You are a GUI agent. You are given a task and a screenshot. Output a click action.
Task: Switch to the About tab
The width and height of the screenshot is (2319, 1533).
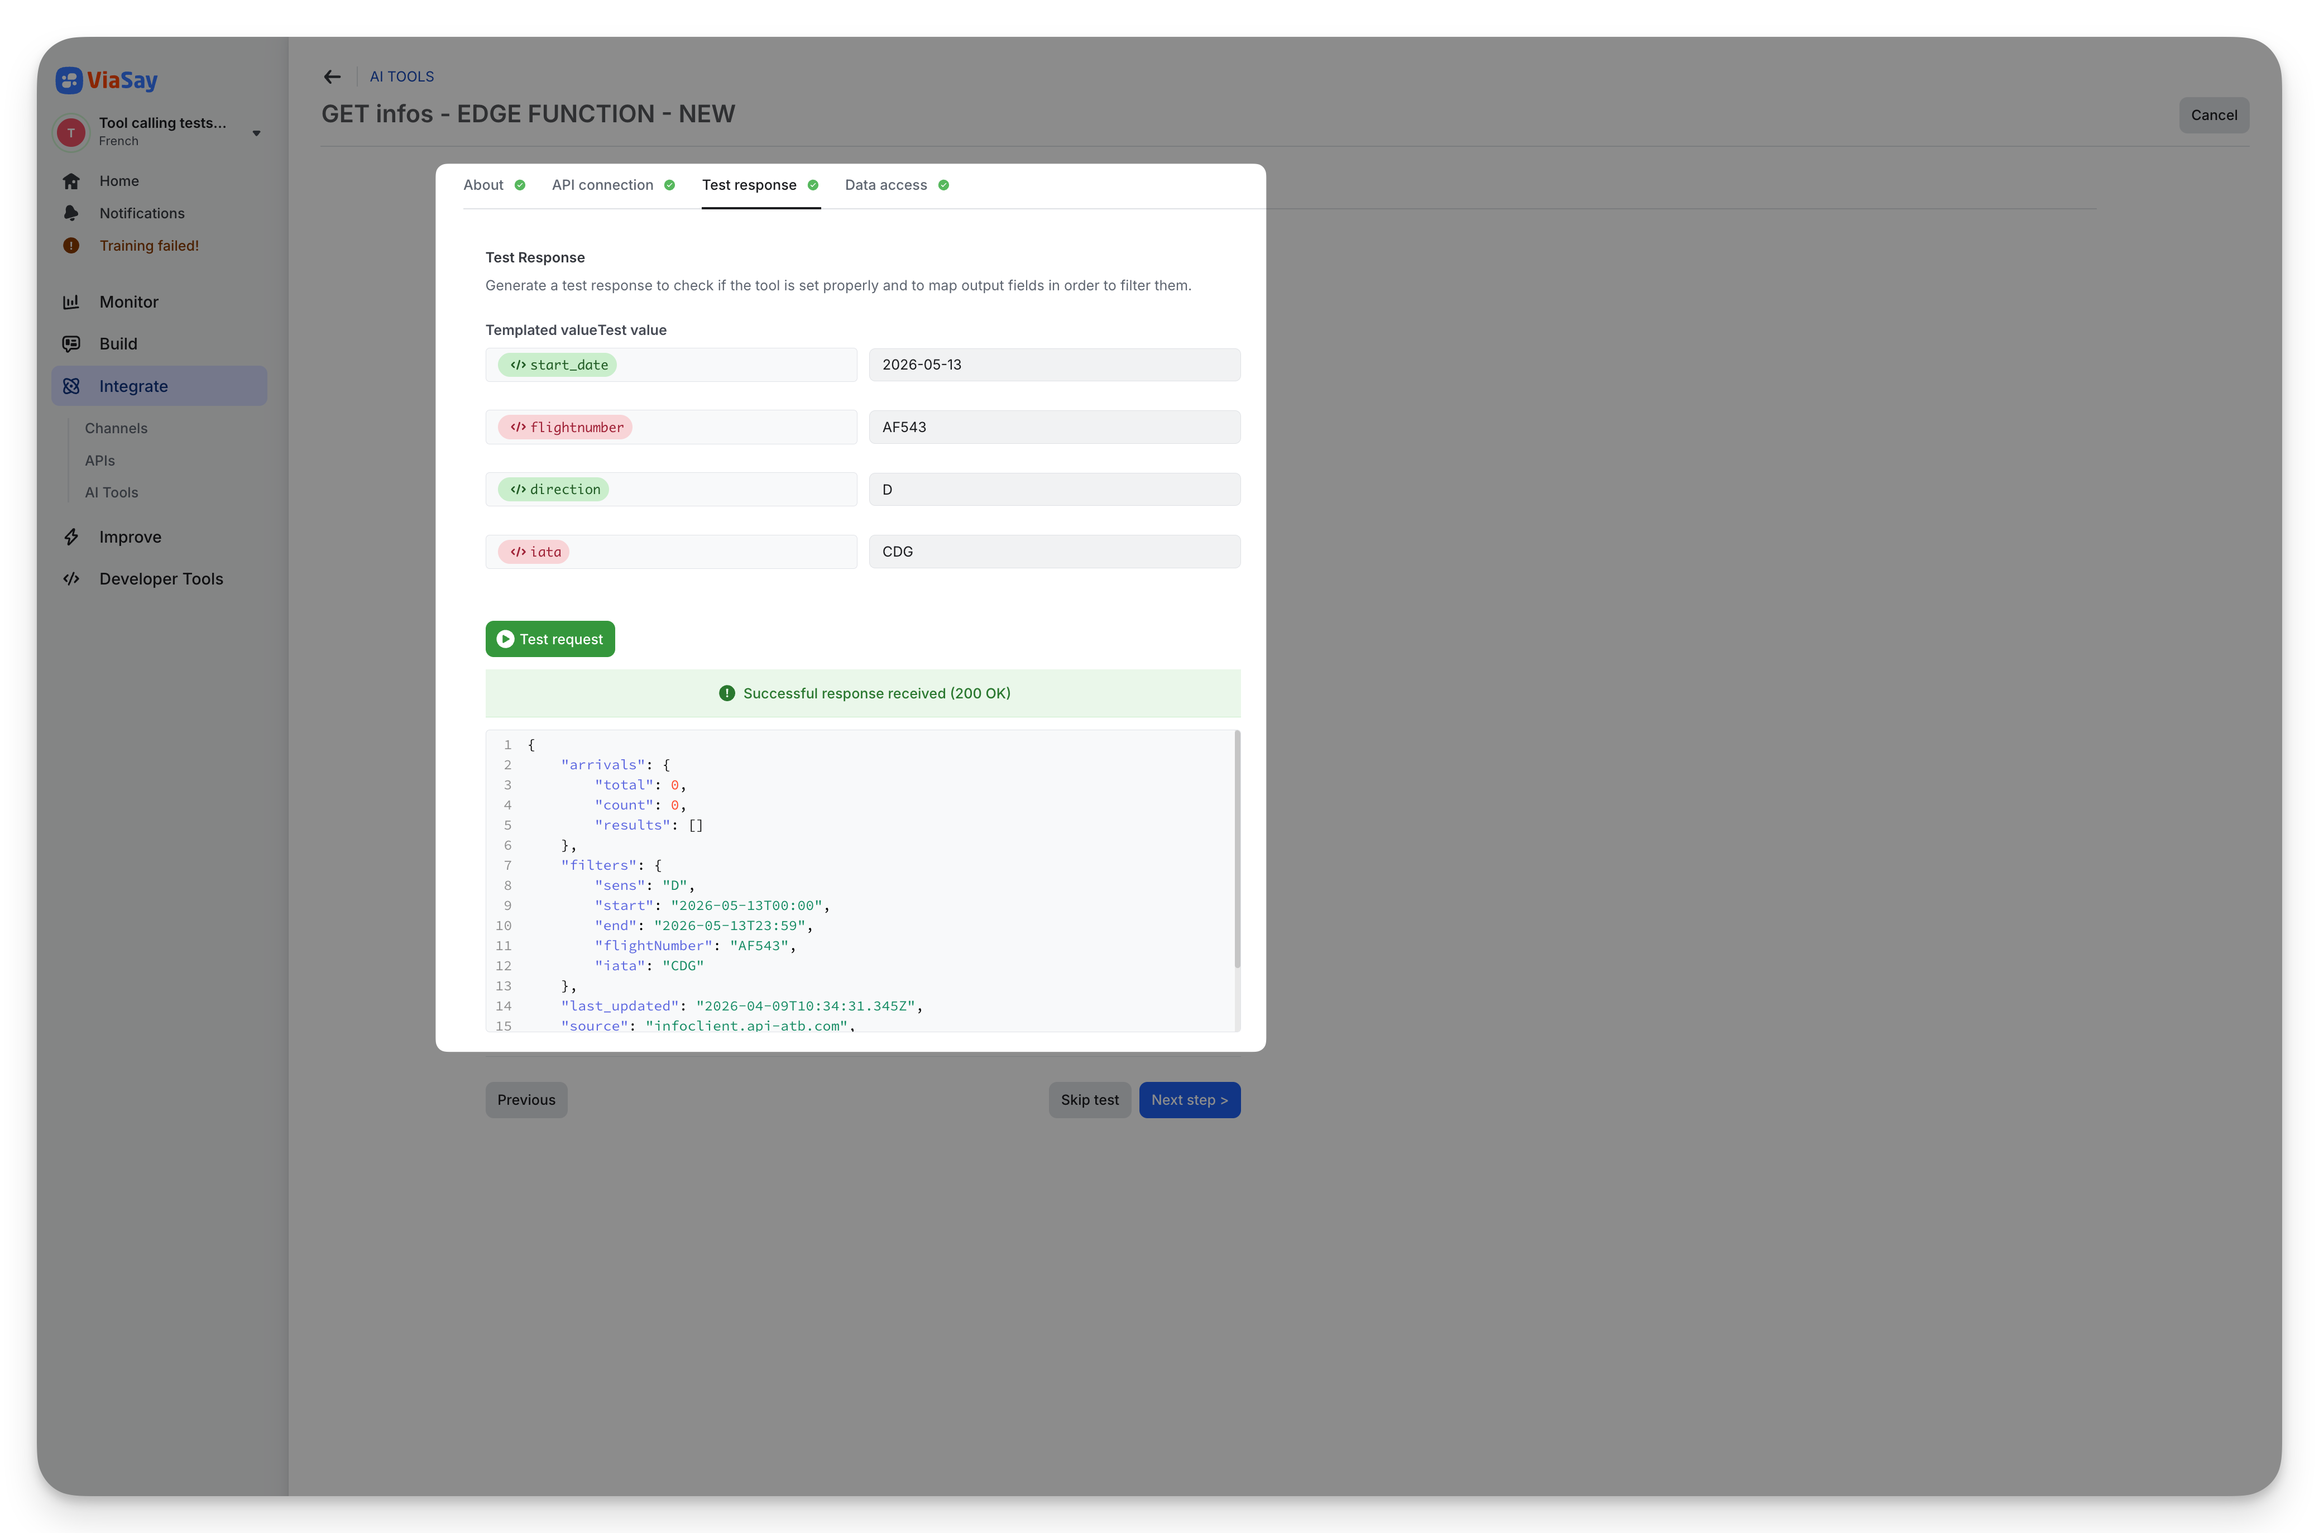point(483,185)
